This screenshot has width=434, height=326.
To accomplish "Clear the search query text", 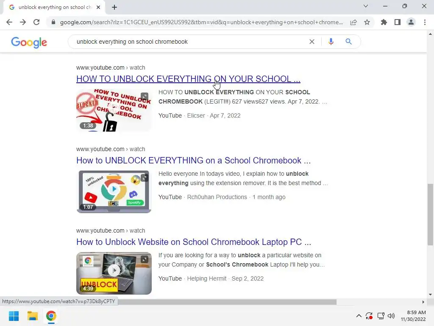I will pyautogui.click(x=312, y=42).
